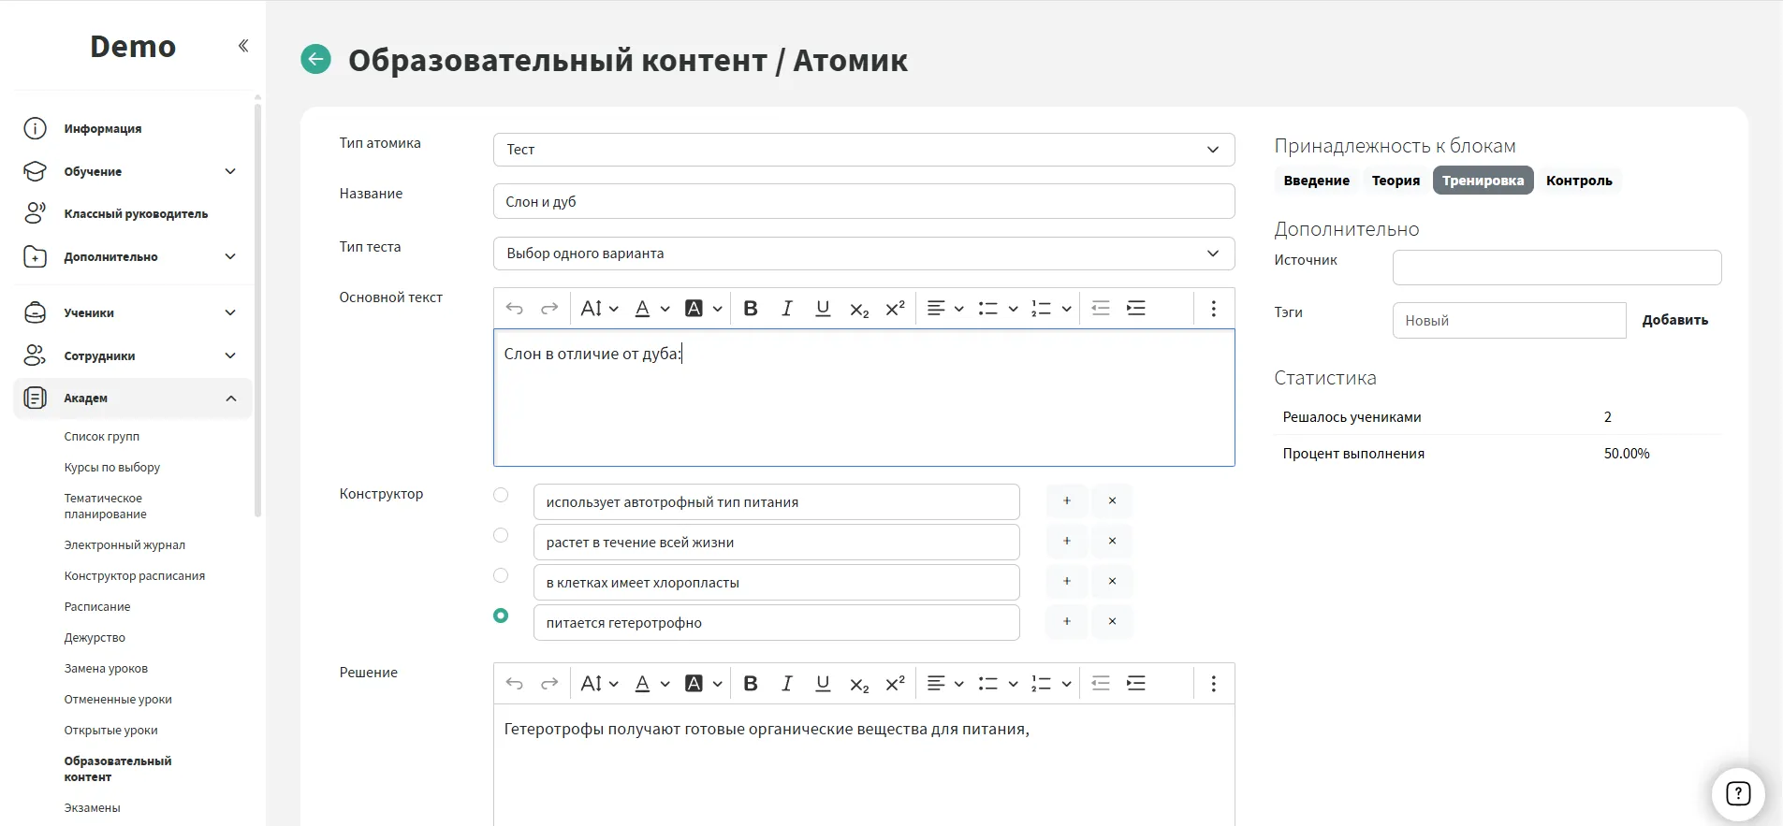Switch to the Контроль block tab
1783x826 pixels.
click(1578, 181)
